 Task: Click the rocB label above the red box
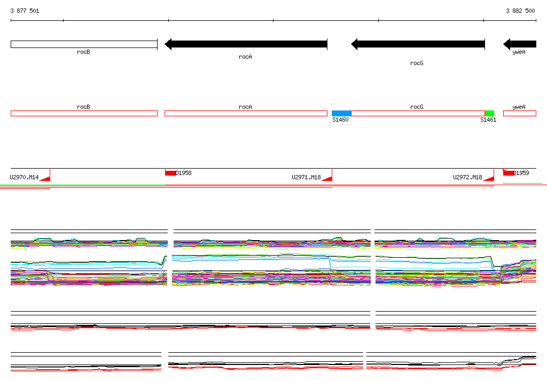(x=83, y=107)
